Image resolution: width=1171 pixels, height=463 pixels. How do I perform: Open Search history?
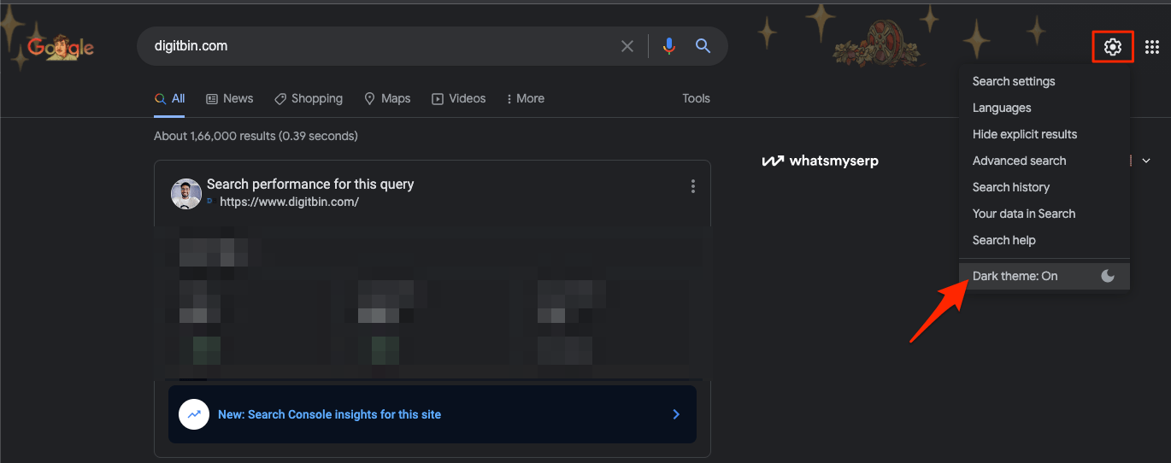1011,187
